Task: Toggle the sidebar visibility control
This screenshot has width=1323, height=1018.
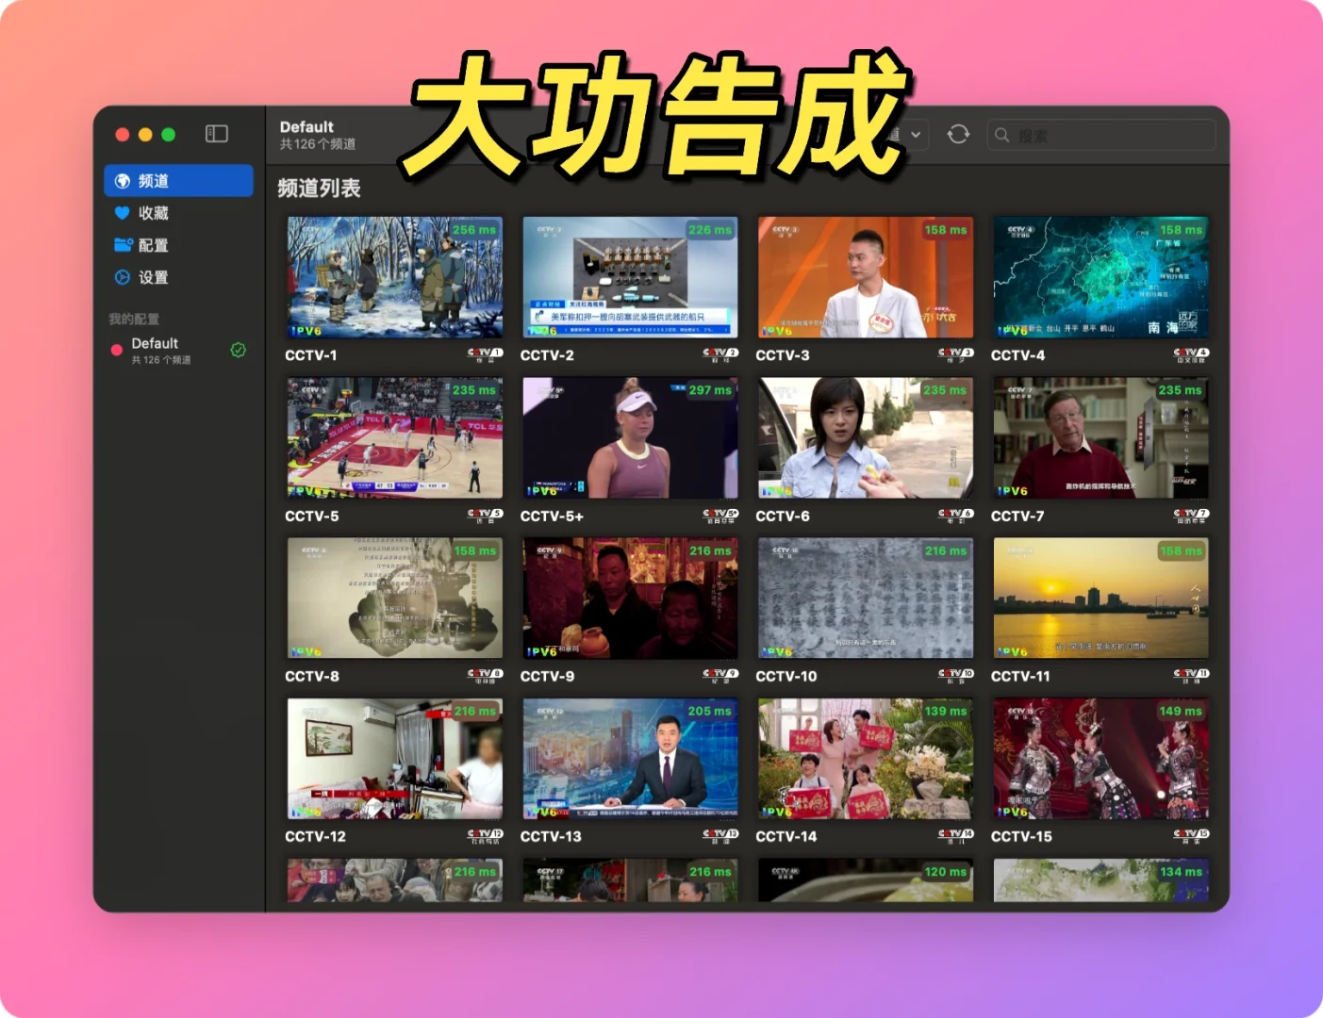Action: [x=216, y=133]
